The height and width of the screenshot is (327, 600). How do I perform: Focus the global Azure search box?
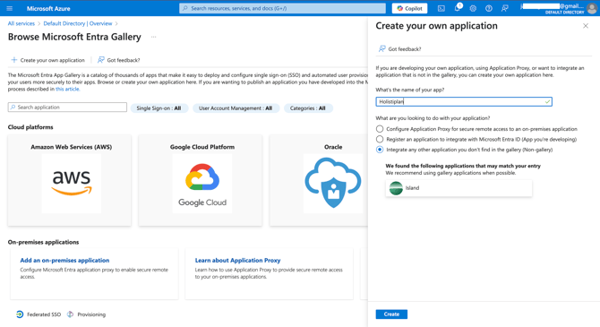[282, 8]
